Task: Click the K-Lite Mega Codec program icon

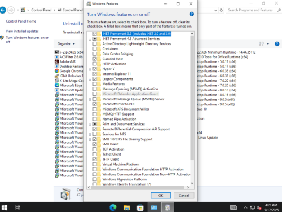Action: coord(56,81)
